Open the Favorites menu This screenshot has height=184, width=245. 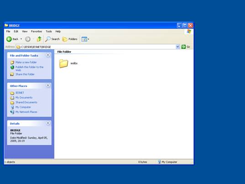(36, 31)
